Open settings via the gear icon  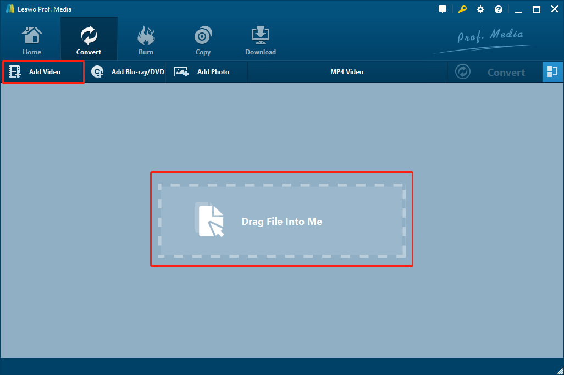[x=480, y=9]
